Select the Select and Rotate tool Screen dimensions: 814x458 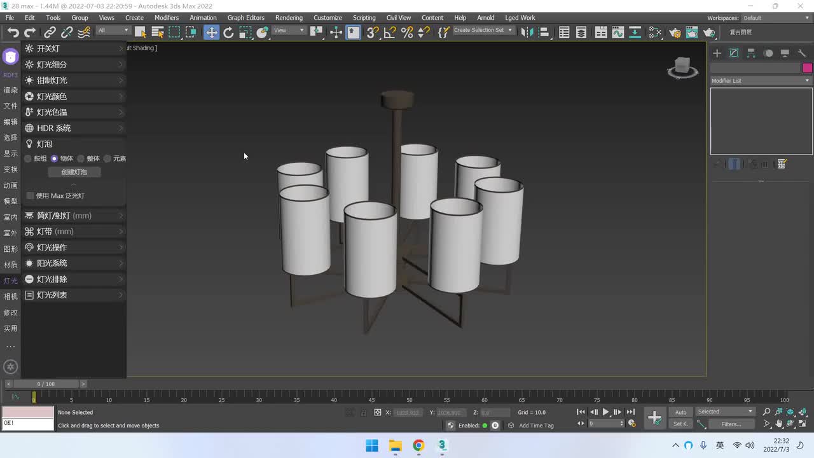228,32
